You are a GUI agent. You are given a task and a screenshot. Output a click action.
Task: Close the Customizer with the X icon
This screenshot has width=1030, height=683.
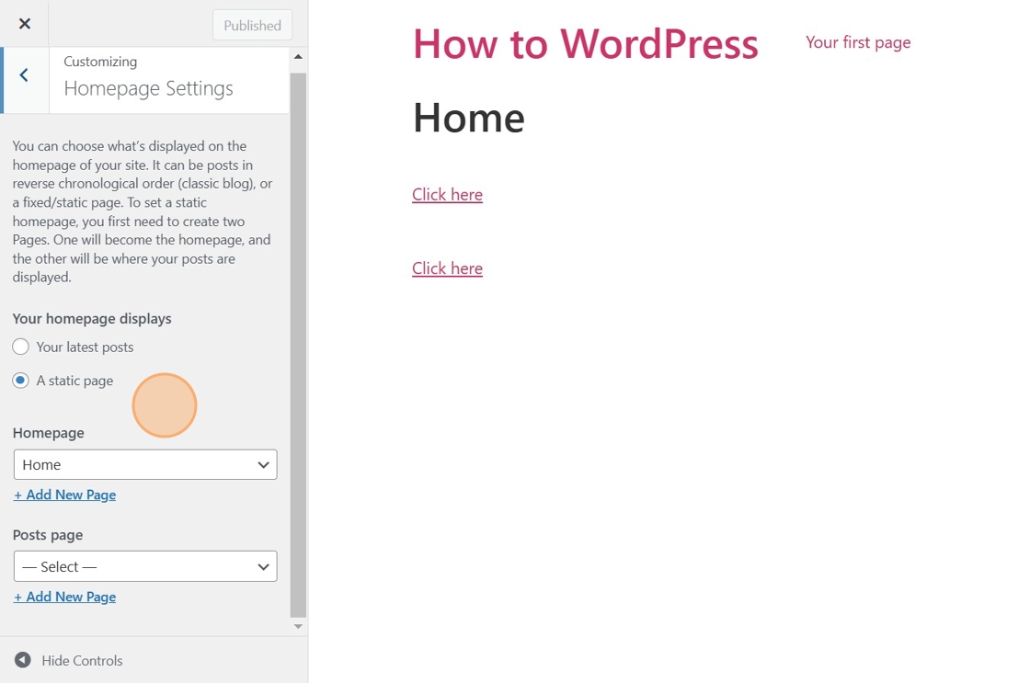tap(24, 24)
